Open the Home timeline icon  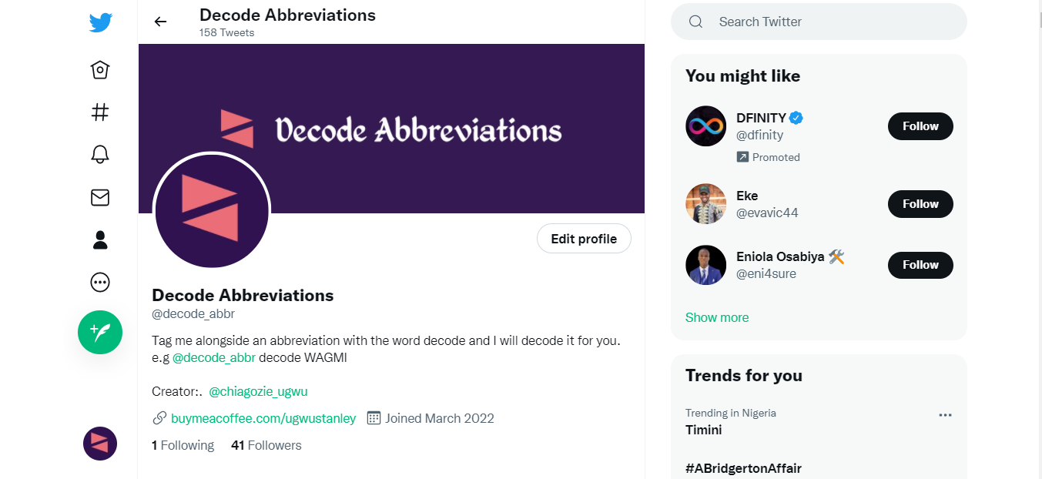[x=100, y=70]
